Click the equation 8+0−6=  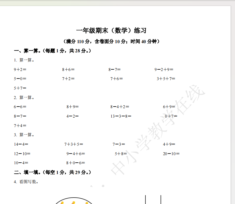pyautogui.click(x=76, y=163)
